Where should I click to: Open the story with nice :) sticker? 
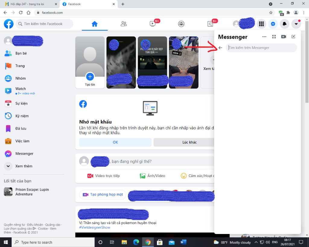pos(184,62)
